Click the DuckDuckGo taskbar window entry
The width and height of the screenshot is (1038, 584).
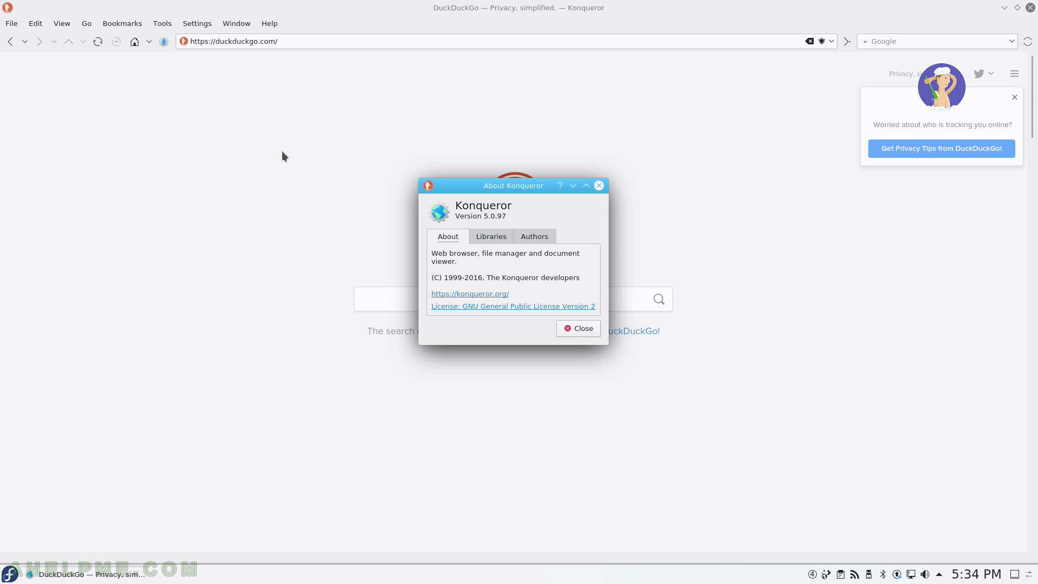pyautogui.click(x=86, y=574)
